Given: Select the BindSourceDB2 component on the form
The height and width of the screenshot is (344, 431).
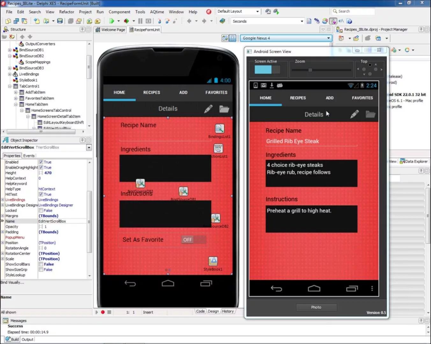Looking at the screenshot, I should pos(215,218).
